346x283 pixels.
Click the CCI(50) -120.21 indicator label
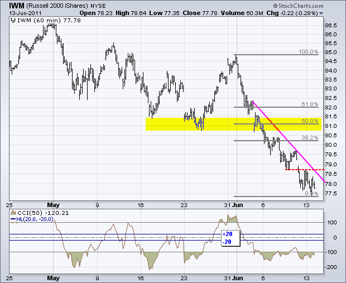[x=43, y=213]
